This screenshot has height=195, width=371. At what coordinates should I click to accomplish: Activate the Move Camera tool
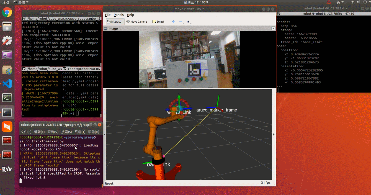136,22
